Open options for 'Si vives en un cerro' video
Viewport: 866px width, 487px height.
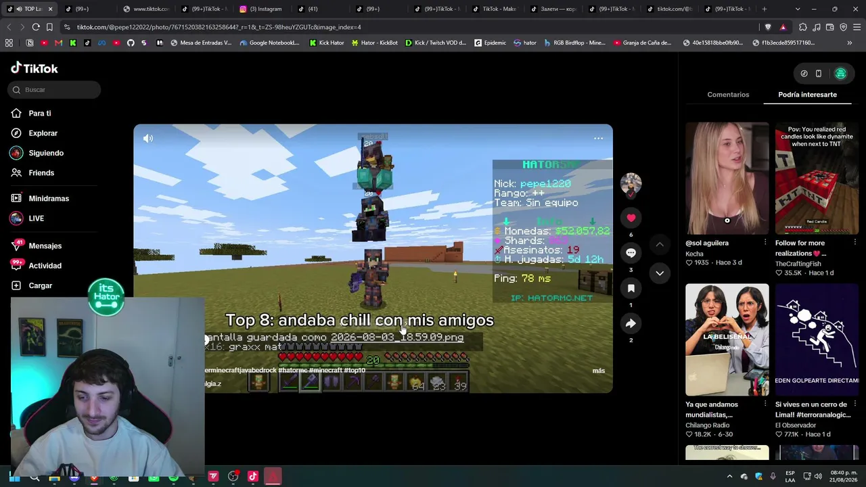pos(854,404)
